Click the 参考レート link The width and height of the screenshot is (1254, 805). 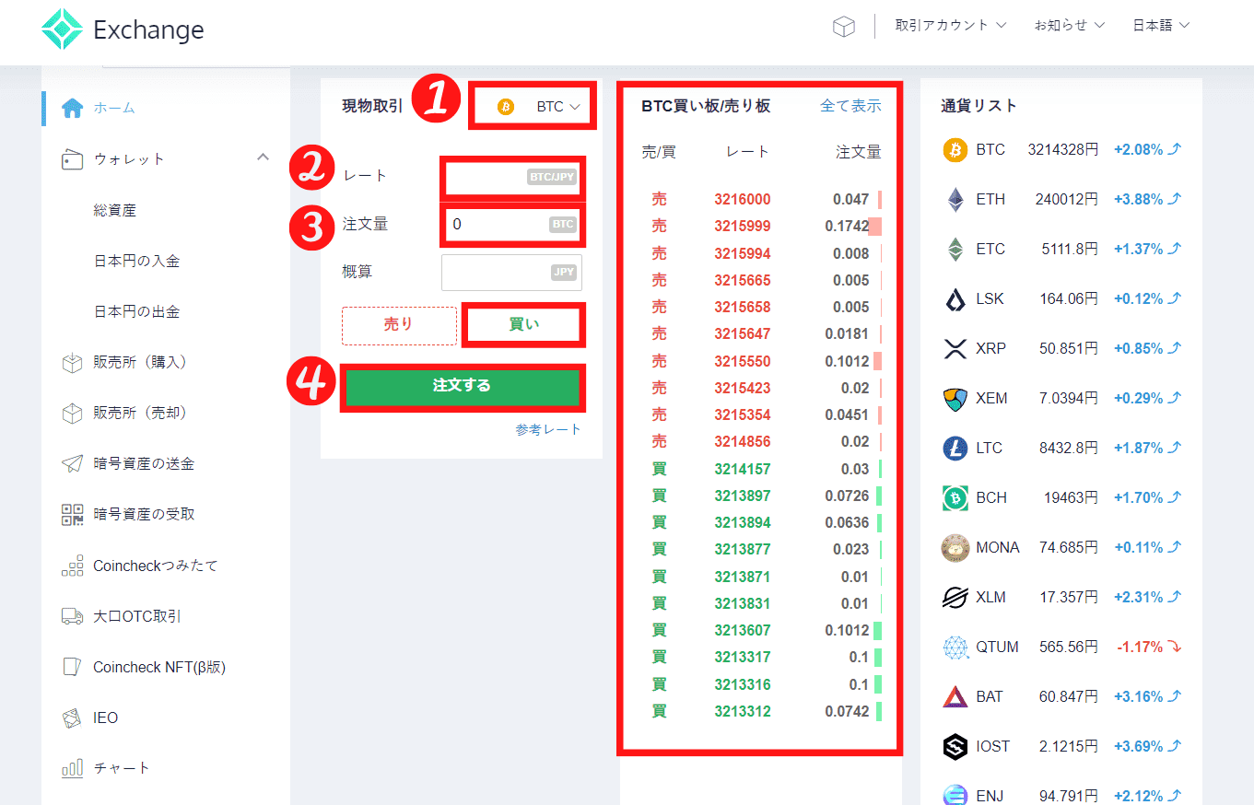(x=548, y=430)
